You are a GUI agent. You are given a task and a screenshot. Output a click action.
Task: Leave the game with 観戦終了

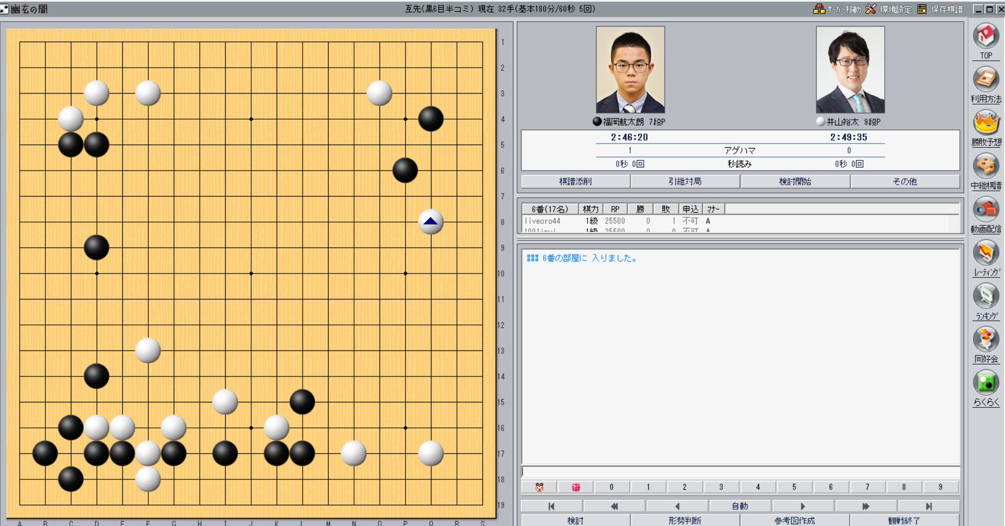click(905, 521)
